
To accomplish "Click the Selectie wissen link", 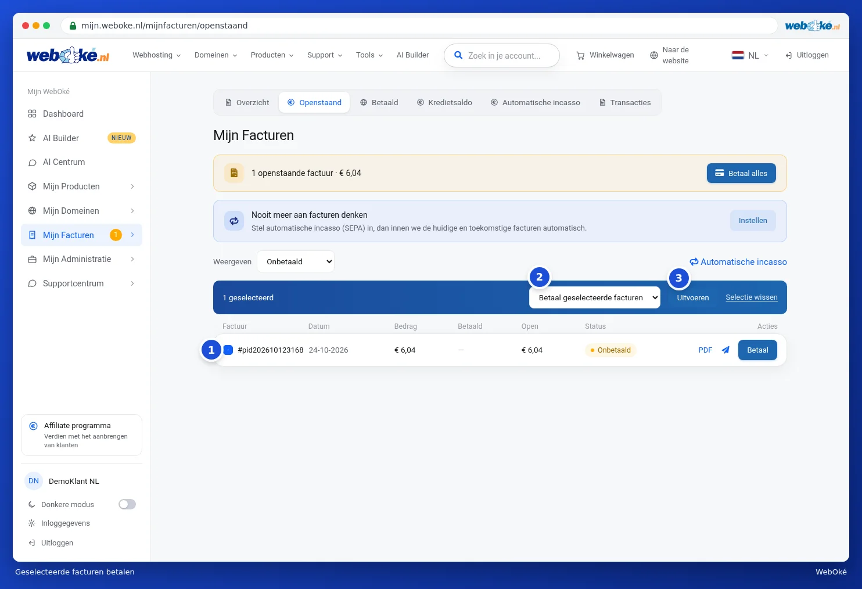I will (x=752, y=297).
